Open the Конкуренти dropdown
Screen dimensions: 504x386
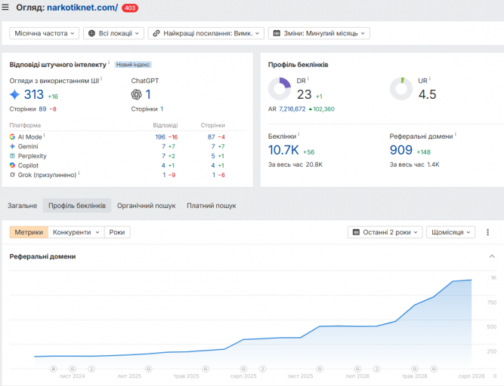[x=76, y=232]
